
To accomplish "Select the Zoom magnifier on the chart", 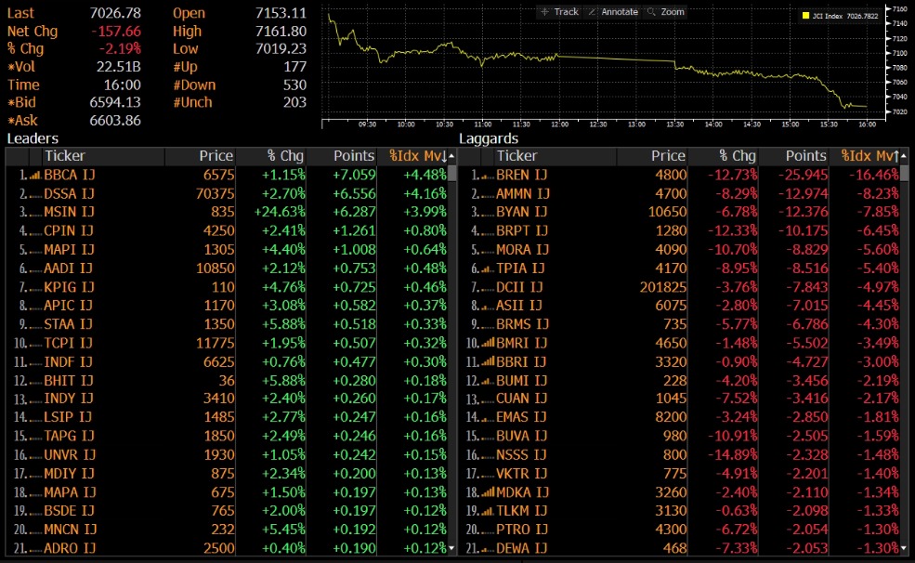I will tap(666, 12).
